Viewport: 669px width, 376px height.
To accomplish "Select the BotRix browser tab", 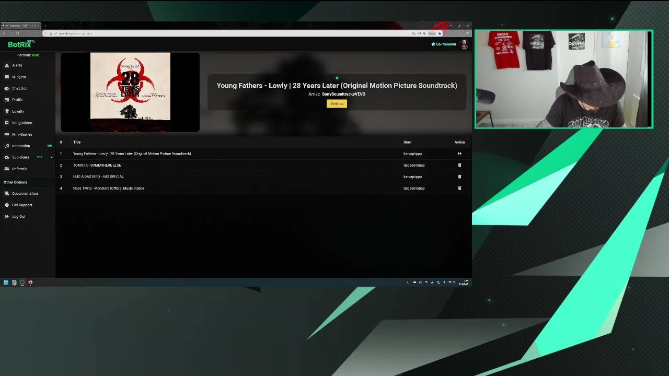I will (x=21, y=26).
